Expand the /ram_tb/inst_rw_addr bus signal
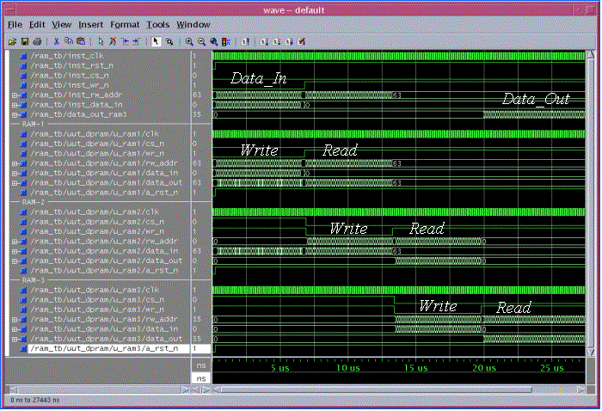 [x=15, y=95]
